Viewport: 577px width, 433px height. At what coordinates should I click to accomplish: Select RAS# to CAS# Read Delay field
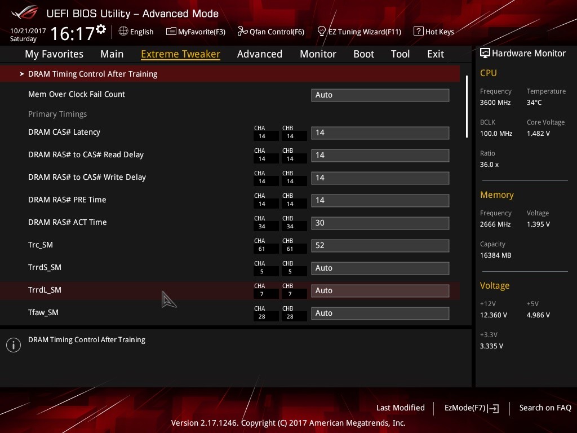point(380,155)
